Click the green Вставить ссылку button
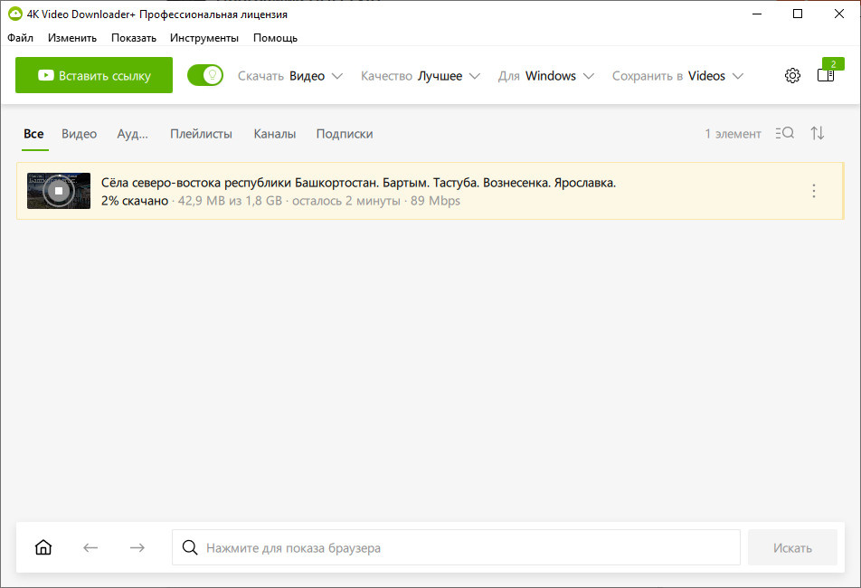The width and height of the screenshot is (861, 588). pyautogui.click(x=93, y=75)
